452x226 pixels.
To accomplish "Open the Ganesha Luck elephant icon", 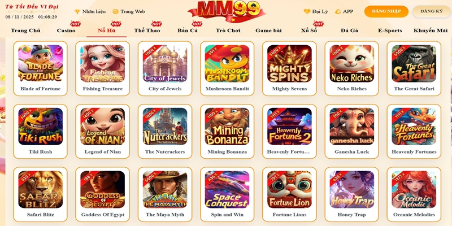I will coord(351,126).
